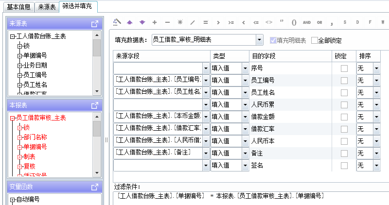Screen dimensions: 389x205
Task: Insert AND operator
Action: coord(307,22)
